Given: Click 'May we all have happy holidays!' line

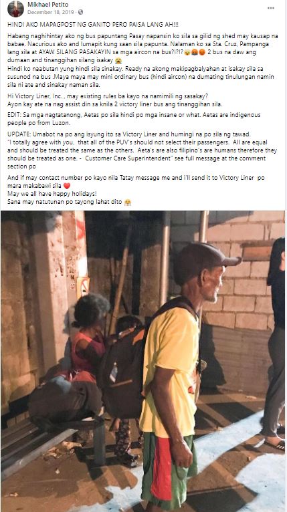Looking at the screenshot, I should tap(52, 194).
